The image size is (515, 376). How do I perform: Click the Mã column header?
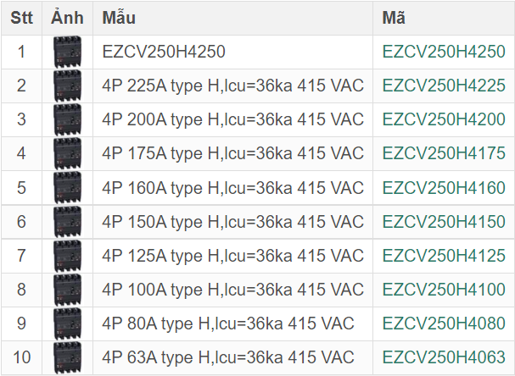pyautogui.click(x=394, y=18)
